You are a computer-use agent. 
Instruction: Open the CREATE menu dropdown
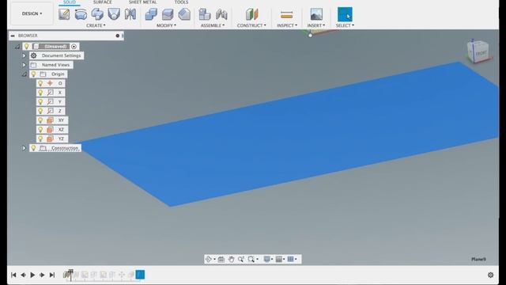[96, 25]
